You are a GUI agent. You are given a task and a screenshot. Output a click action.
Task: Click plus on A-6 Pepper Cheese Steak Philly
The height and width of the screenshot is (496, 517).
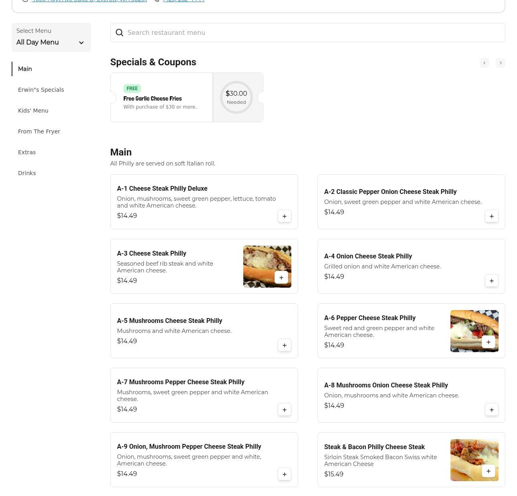point(488,342)
